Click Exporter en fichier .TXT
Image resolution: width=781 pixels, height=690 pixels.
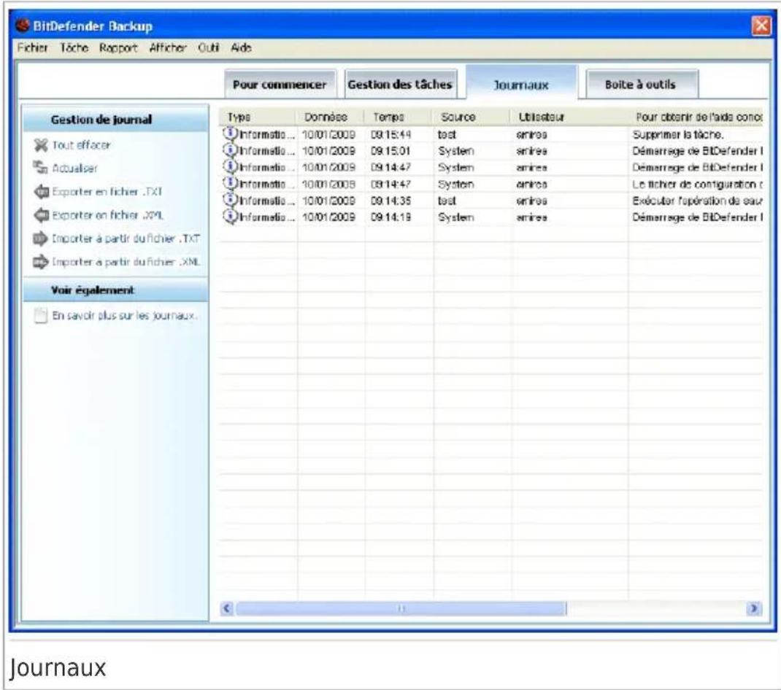[107, 192]
